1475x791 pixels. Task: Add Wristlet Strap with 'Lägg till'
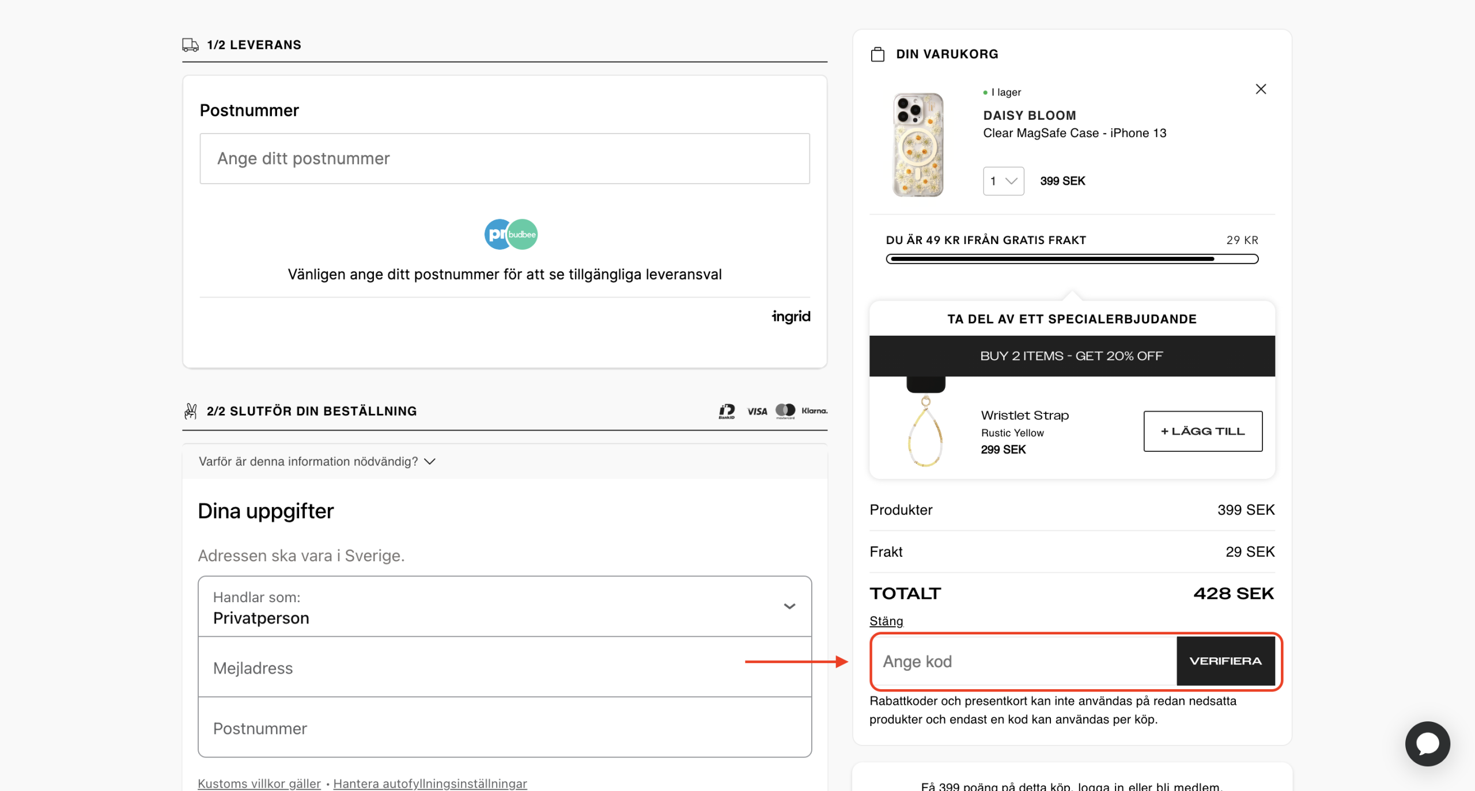(x=1202, y=431)
